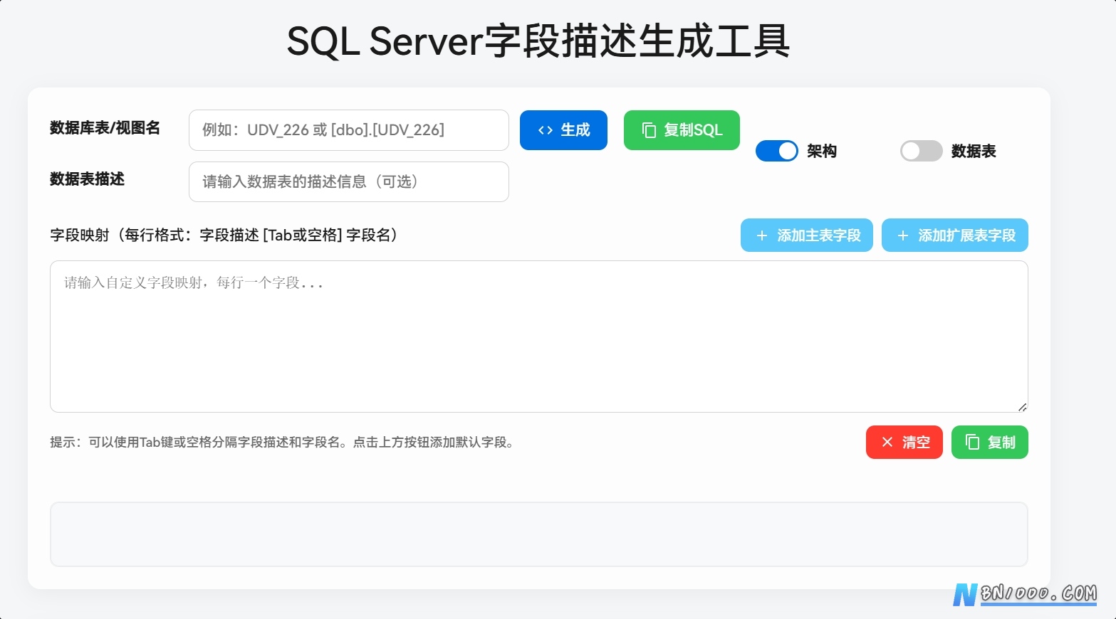Click the 字段映射 format hint label
The width and height of the screenshot is (1116, 619).
pos(225,236)
